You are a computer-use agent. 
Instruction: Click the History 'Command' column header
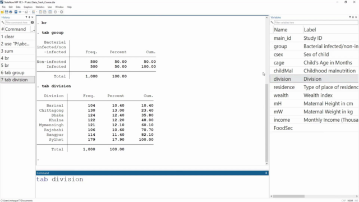[x=17, y=29]
